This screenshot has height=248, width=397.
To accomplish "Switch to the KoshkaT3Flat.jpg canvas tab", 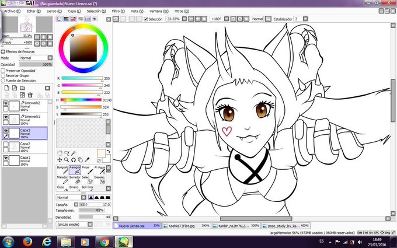I will [187, 226].
